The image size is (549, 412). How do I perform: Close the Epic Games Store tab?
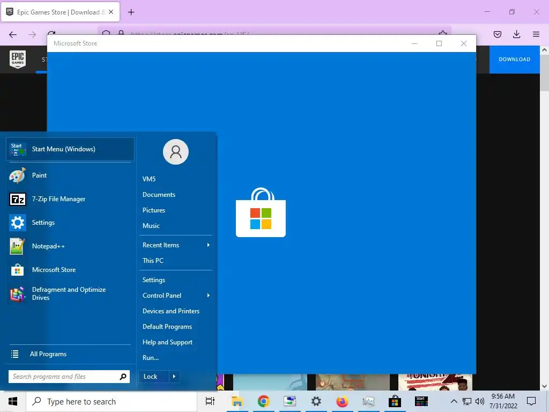(111, 12)
